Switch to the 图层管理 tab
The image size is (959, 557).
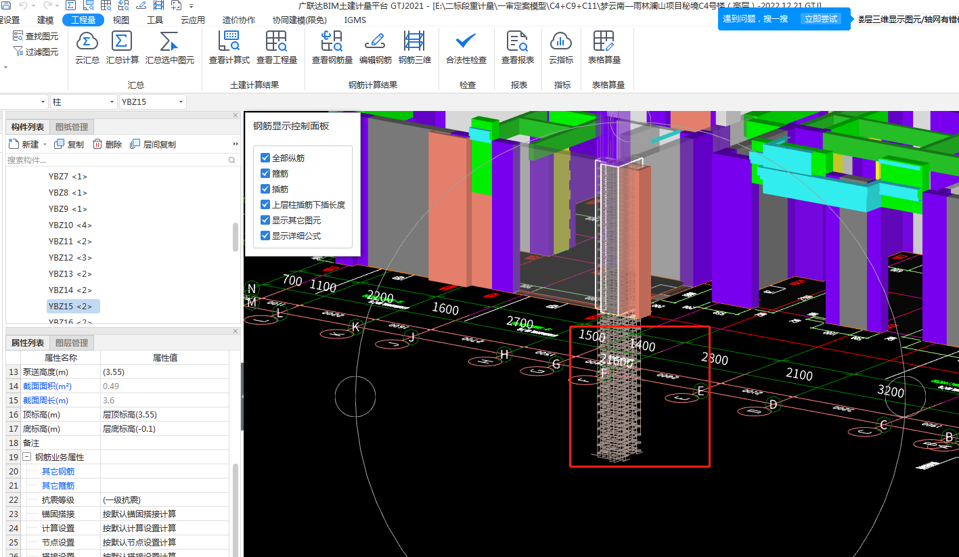coord(71,342)
